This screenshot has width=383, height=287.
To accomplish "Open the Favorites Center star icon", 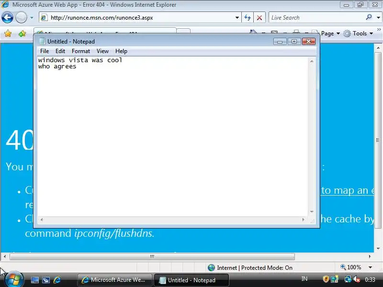I will coord(8,33).
